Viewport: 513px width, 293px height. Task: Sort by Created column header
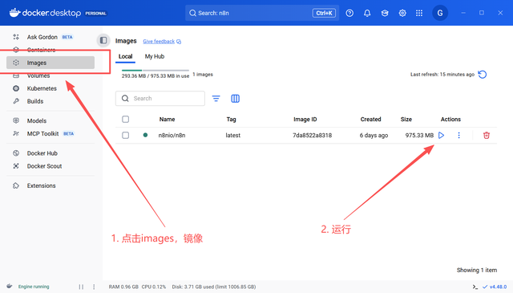(x=370, y=120)
